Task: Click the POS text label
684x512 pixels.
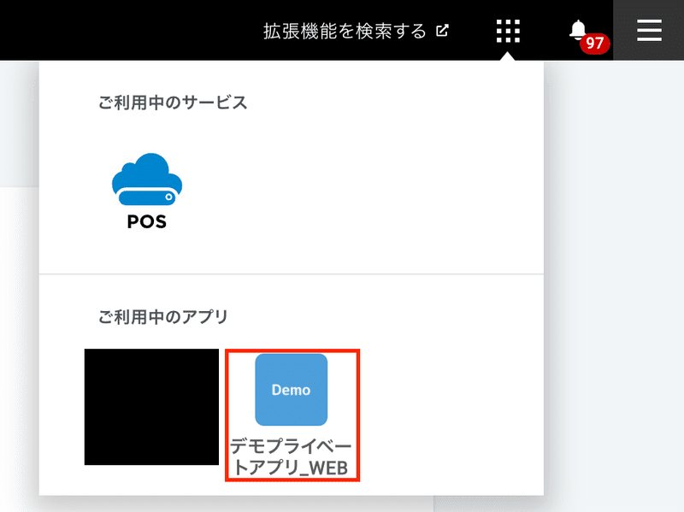Action: (x=146, y=221)
